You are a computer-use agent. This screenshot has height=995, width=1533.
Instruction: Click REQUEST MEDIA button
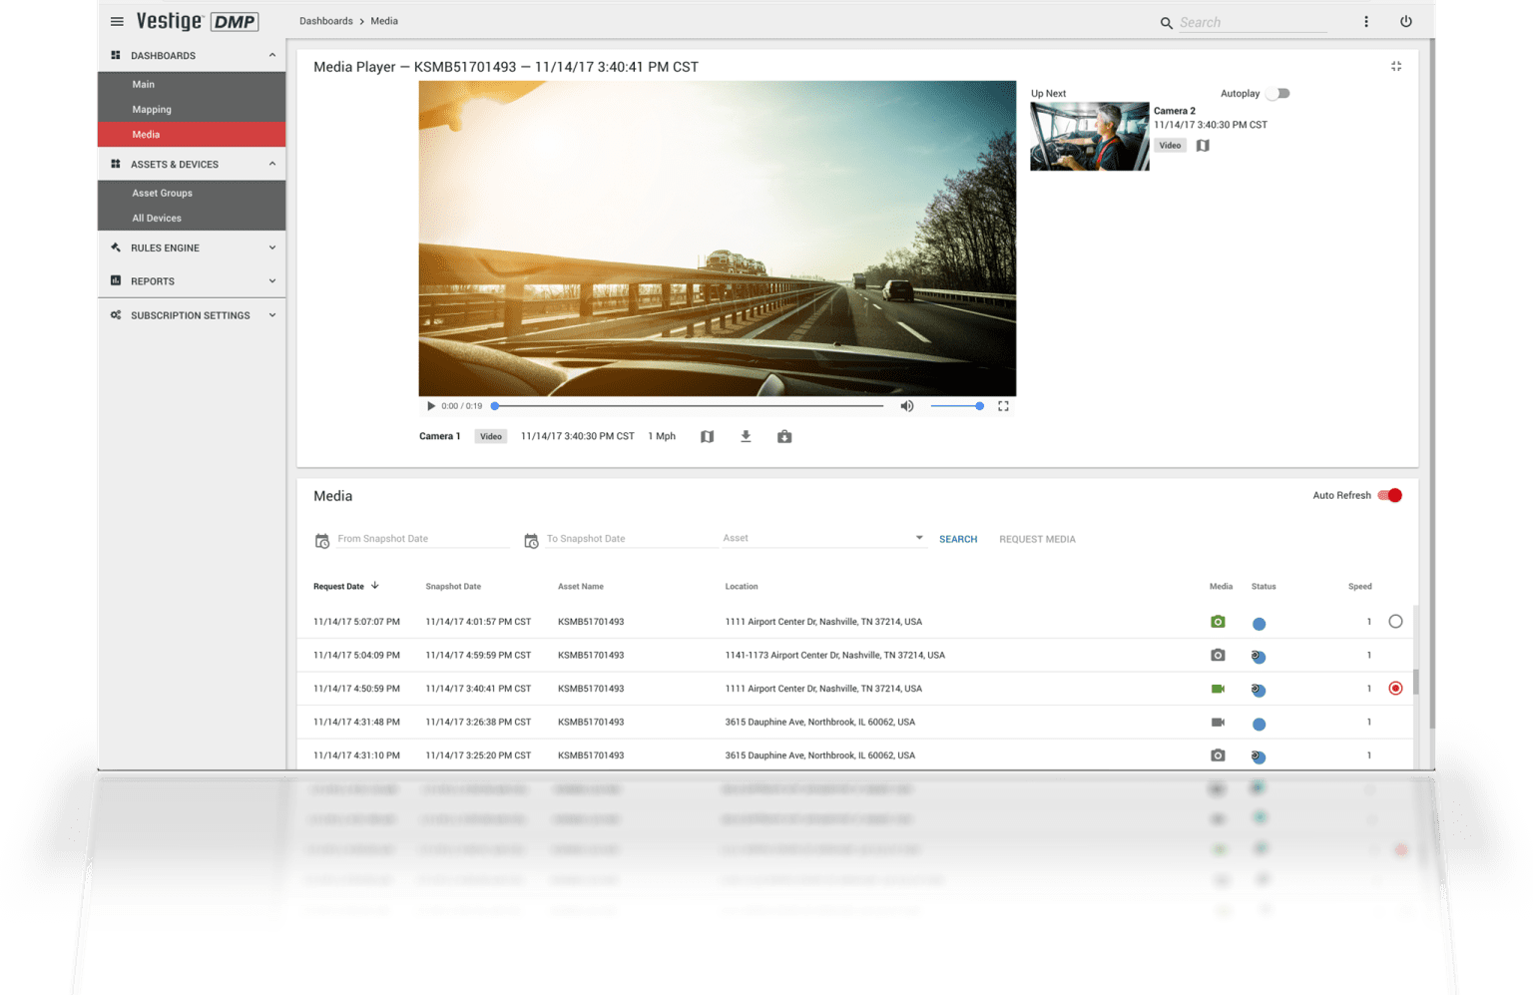click(x=1037, y=540)
